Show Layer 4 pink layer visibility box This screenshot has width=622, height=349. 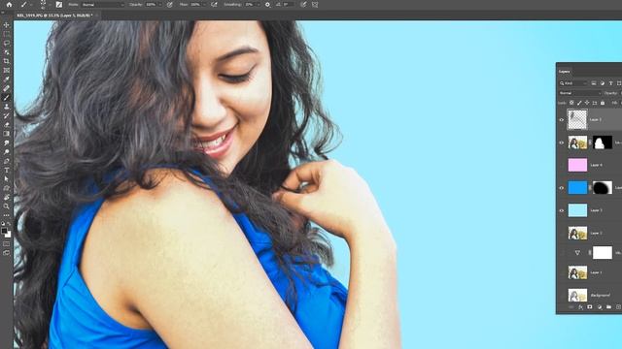tap(562, 165)
